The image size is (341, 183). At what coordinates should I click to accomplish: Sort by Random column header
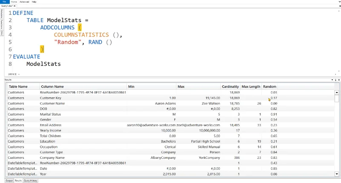tap(269, 87)
